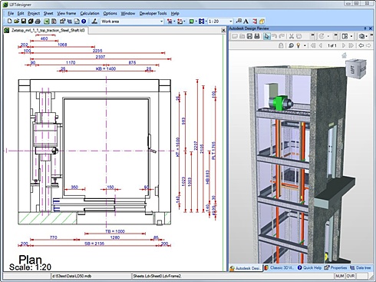Open dropdown arrow beside 3D cube view icon
Screen dimensions: 376x282
coord(367,36)
